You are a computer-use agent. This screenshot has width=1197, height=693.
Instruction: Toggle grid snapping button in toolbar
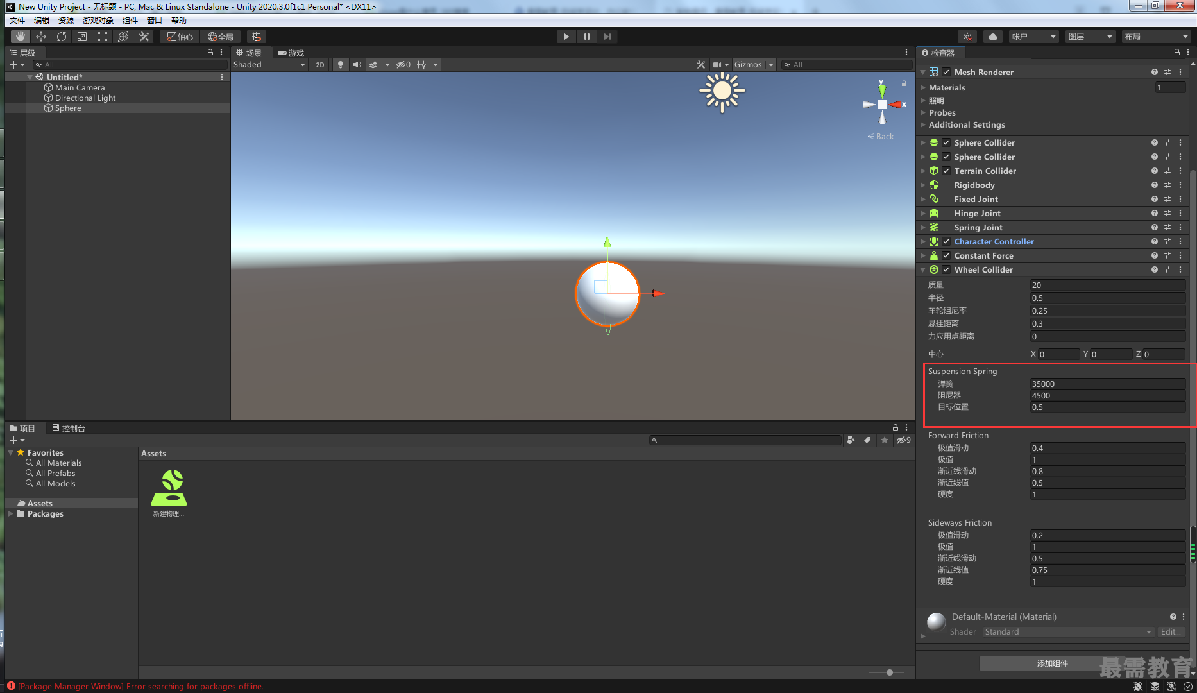[x=257, y=37]
